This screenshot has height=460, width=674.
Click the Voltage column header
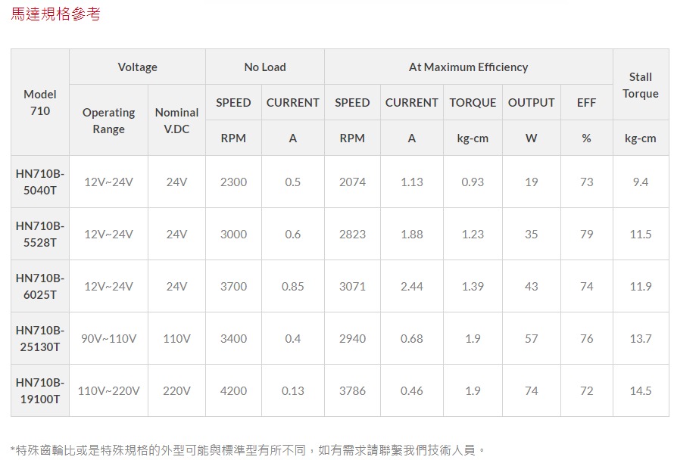point(137,67)
